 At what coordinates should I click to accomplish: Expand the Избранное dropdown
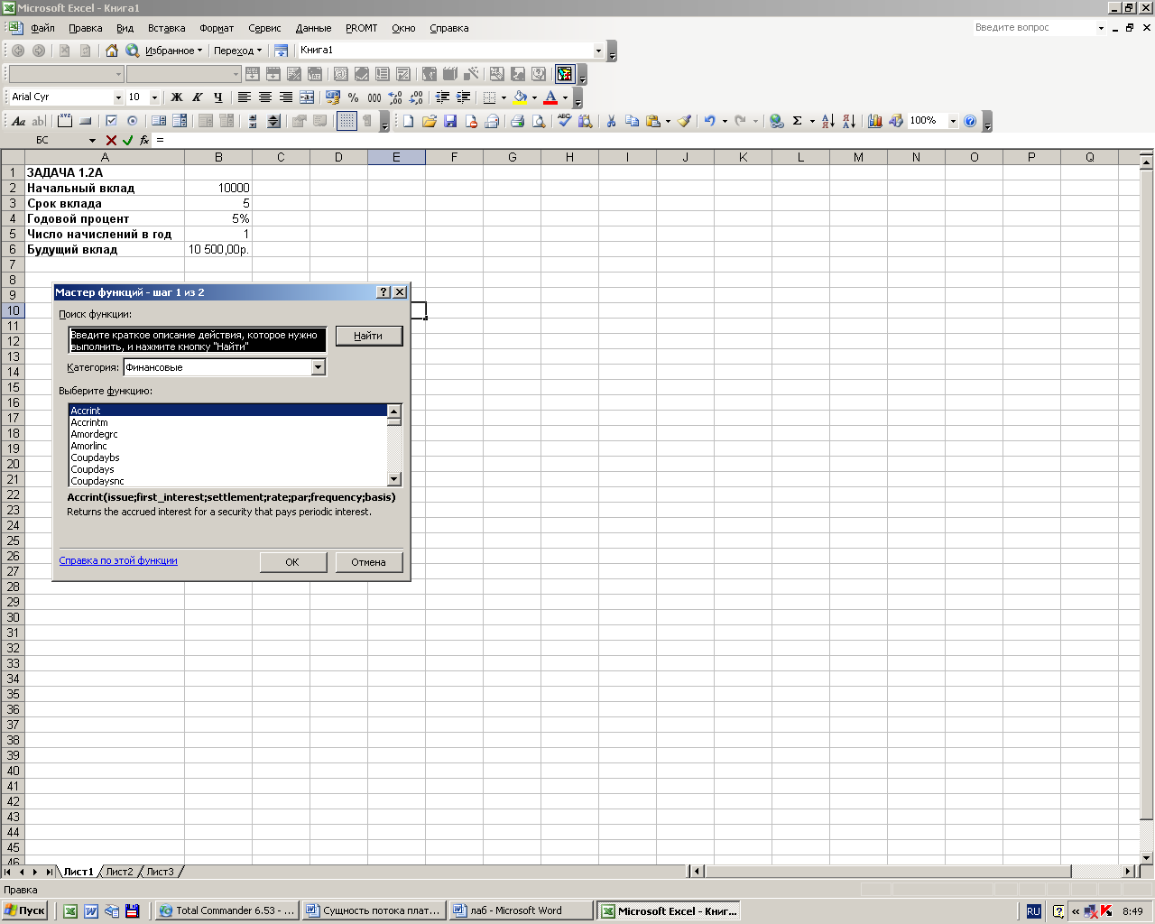[200, 51]
